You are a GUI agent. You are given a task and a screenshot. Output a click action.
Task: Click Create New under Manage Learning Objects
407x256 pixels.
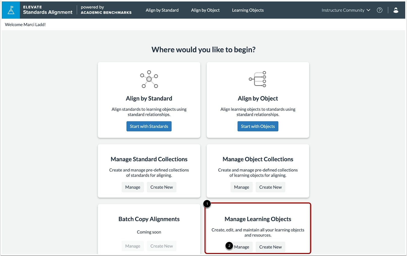270,247
